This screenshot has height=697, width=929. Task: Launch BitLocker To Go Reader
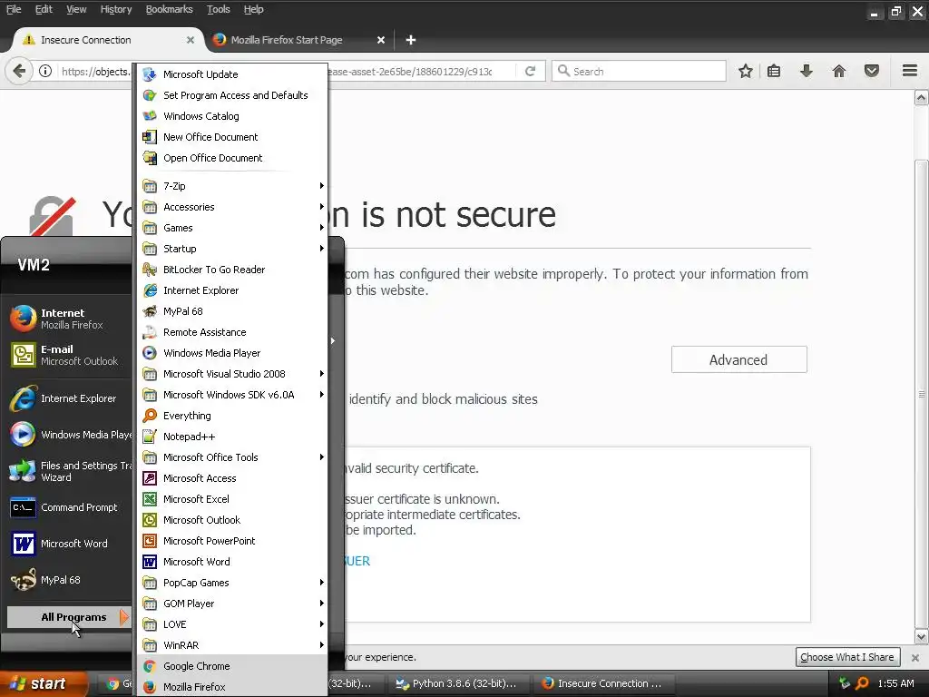pos(231,269)
